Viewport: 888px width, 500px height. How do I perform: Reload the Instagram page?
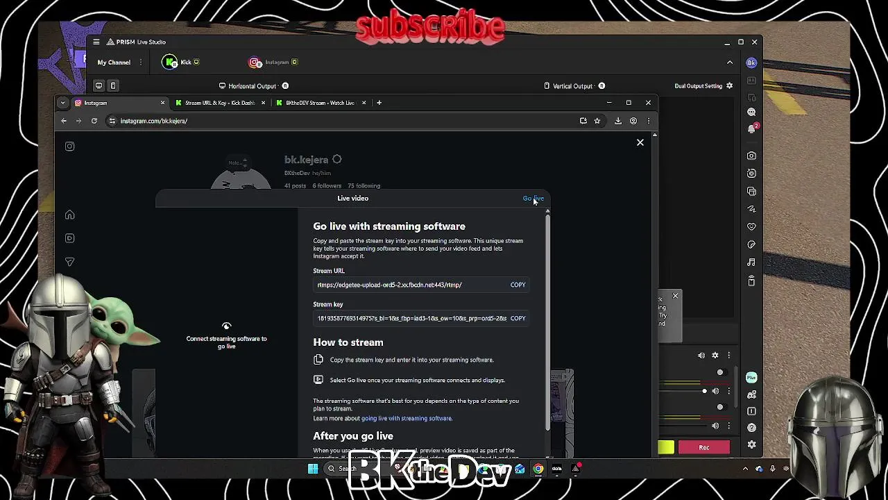point(94,121)
